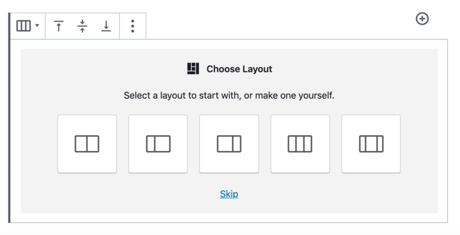Open the three-dot more options menu
This screenshot has height=235, width=460.
tap(133, 26)
